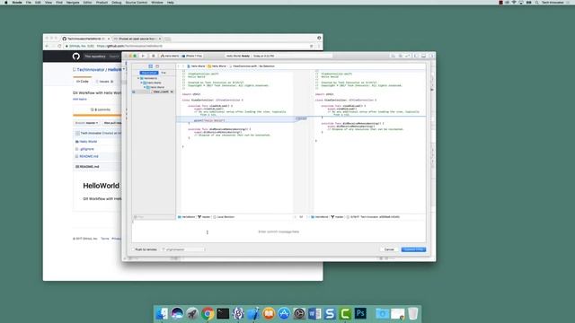Open Photoshop from the Dock

pyautogui.click(x=360, y=314)
